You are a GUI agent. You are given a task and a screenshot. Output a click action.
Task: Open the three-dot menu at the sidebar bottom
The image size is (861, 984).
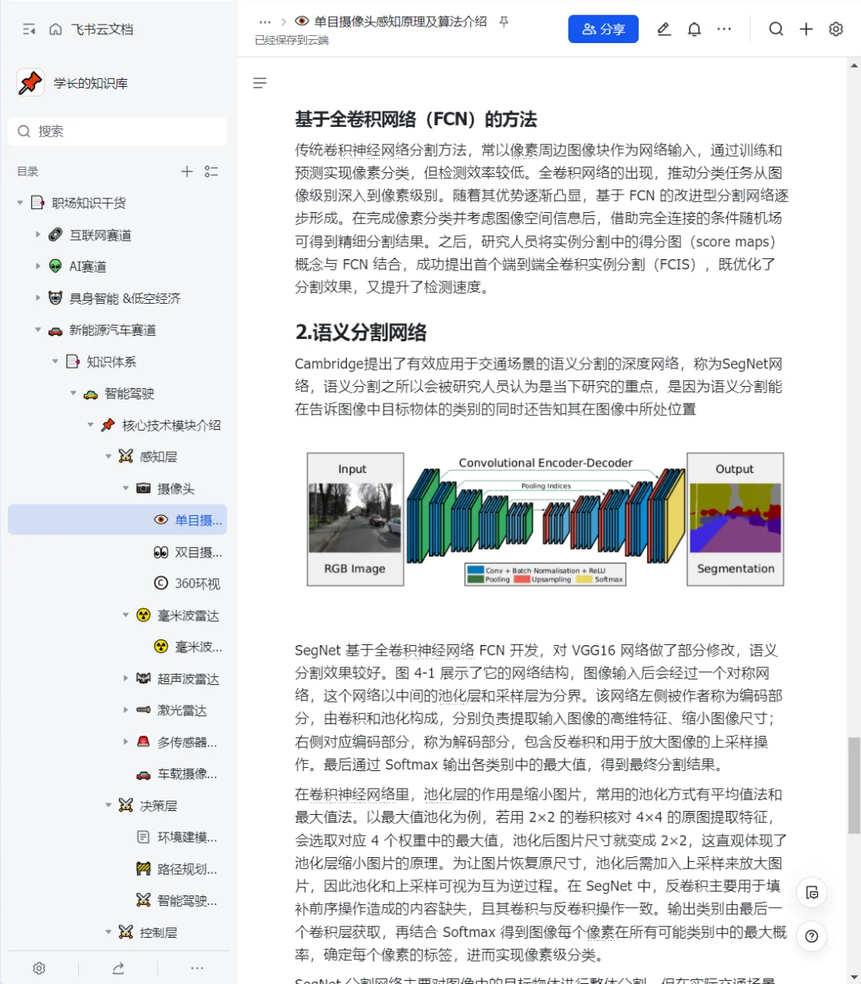click(197, 968)
